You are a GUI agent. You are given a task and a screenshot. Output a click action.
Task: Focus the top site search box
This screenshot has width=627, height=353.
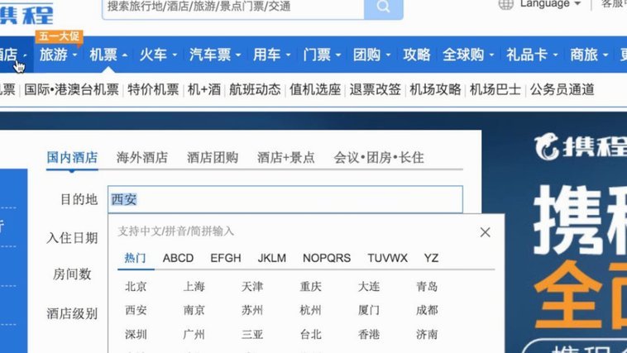coord(233,7)
